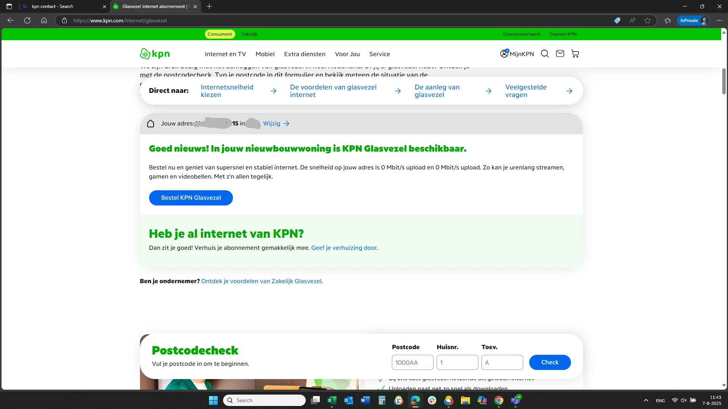This screenshot has width=728, height=409.
Task: Click the page vertical scrollbar thumb
Action: point(724,81)
